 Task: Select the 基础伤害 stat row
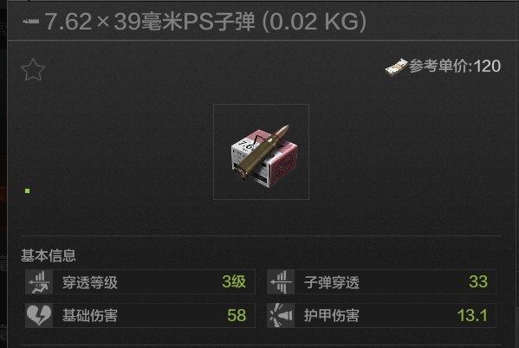pyautogui.click(x=140, y=315)
